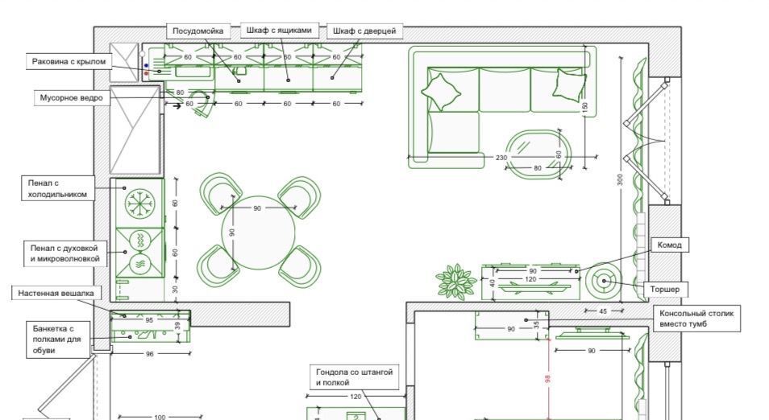Select the trash bin symbol under the sink
This screenshot has height=420, width=769.
click(202, 107)
